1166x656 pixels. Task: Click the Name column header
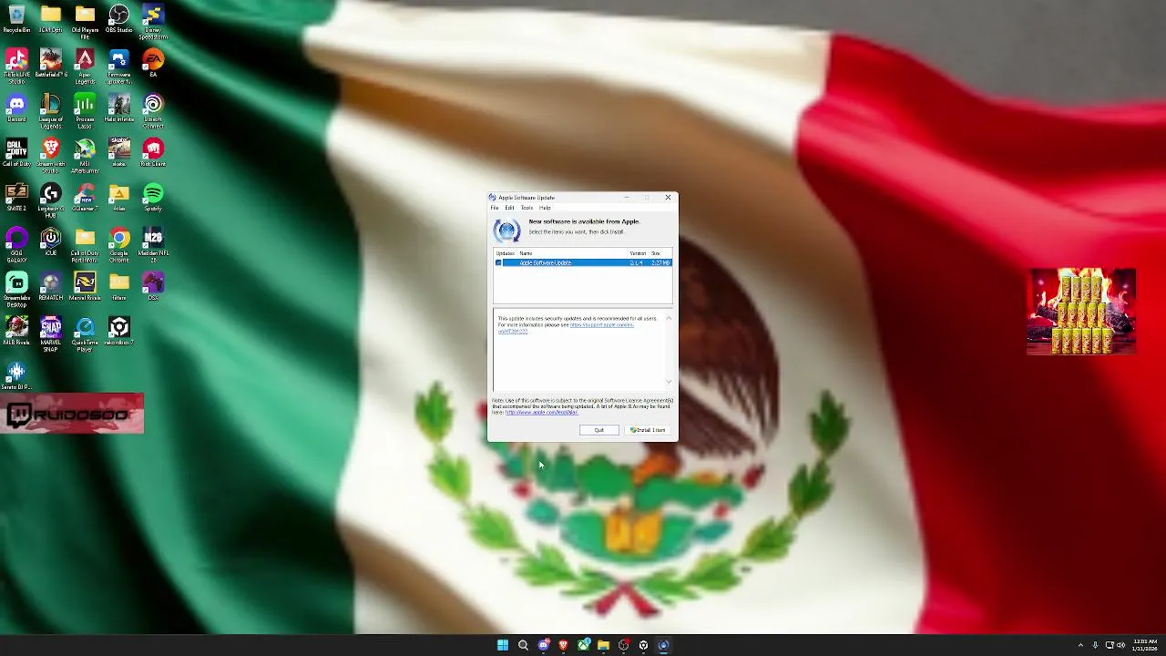click(x=573, y=253)
